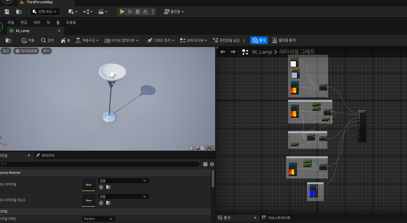407x223 pixels.
Task: Select the M_Lamp editor tab
Action: coord(35,31)
